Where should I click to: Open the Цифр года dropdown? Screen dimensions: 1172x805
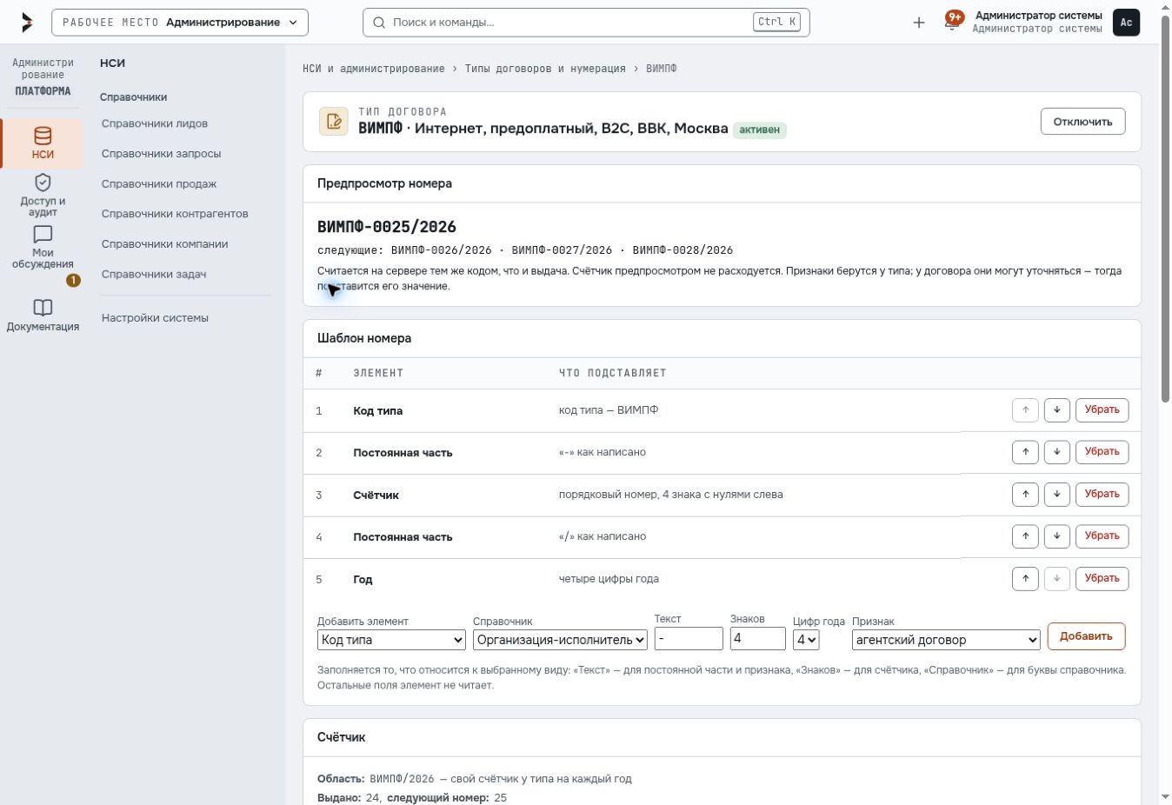point(806,640)
